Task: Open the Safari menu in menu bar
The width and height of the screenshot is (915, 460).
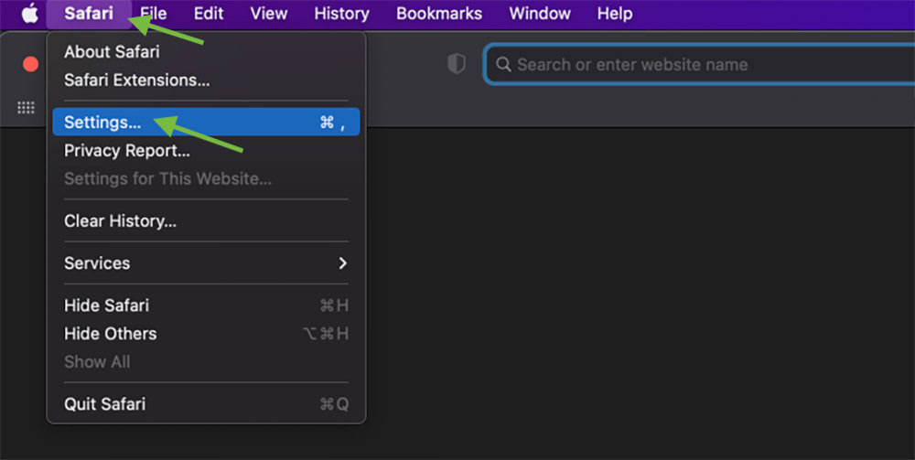Action: click(x=89, y=14)
